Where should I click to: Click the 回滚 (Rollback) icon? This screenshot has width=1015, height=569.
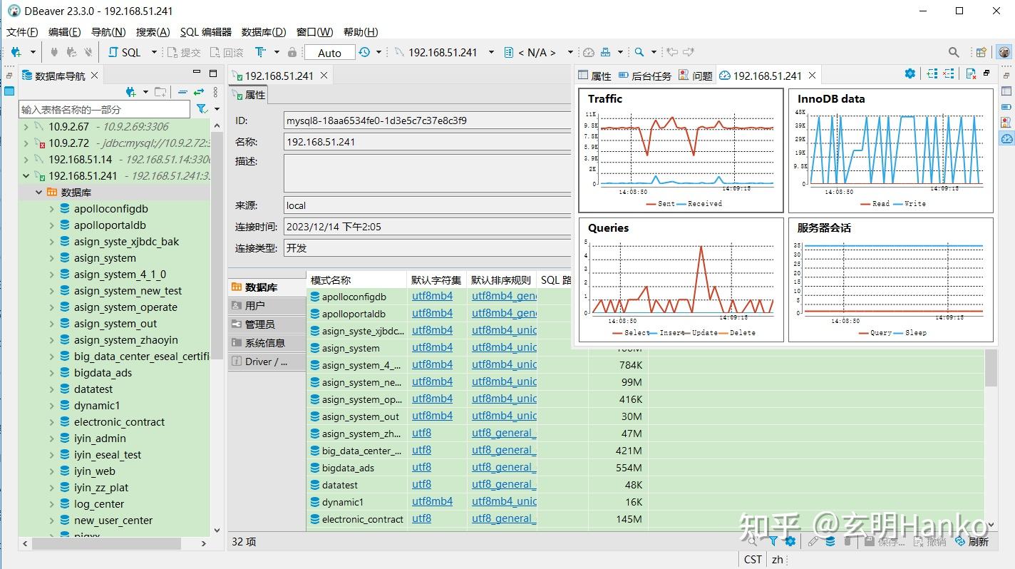click(215, 51)
